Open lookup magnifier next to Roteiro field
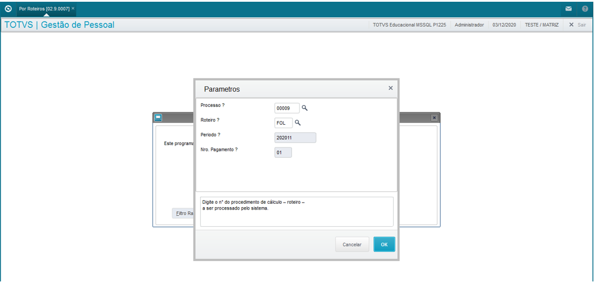Image resolution: width=598 pixels, height=282 pixels. pos(298,123)
